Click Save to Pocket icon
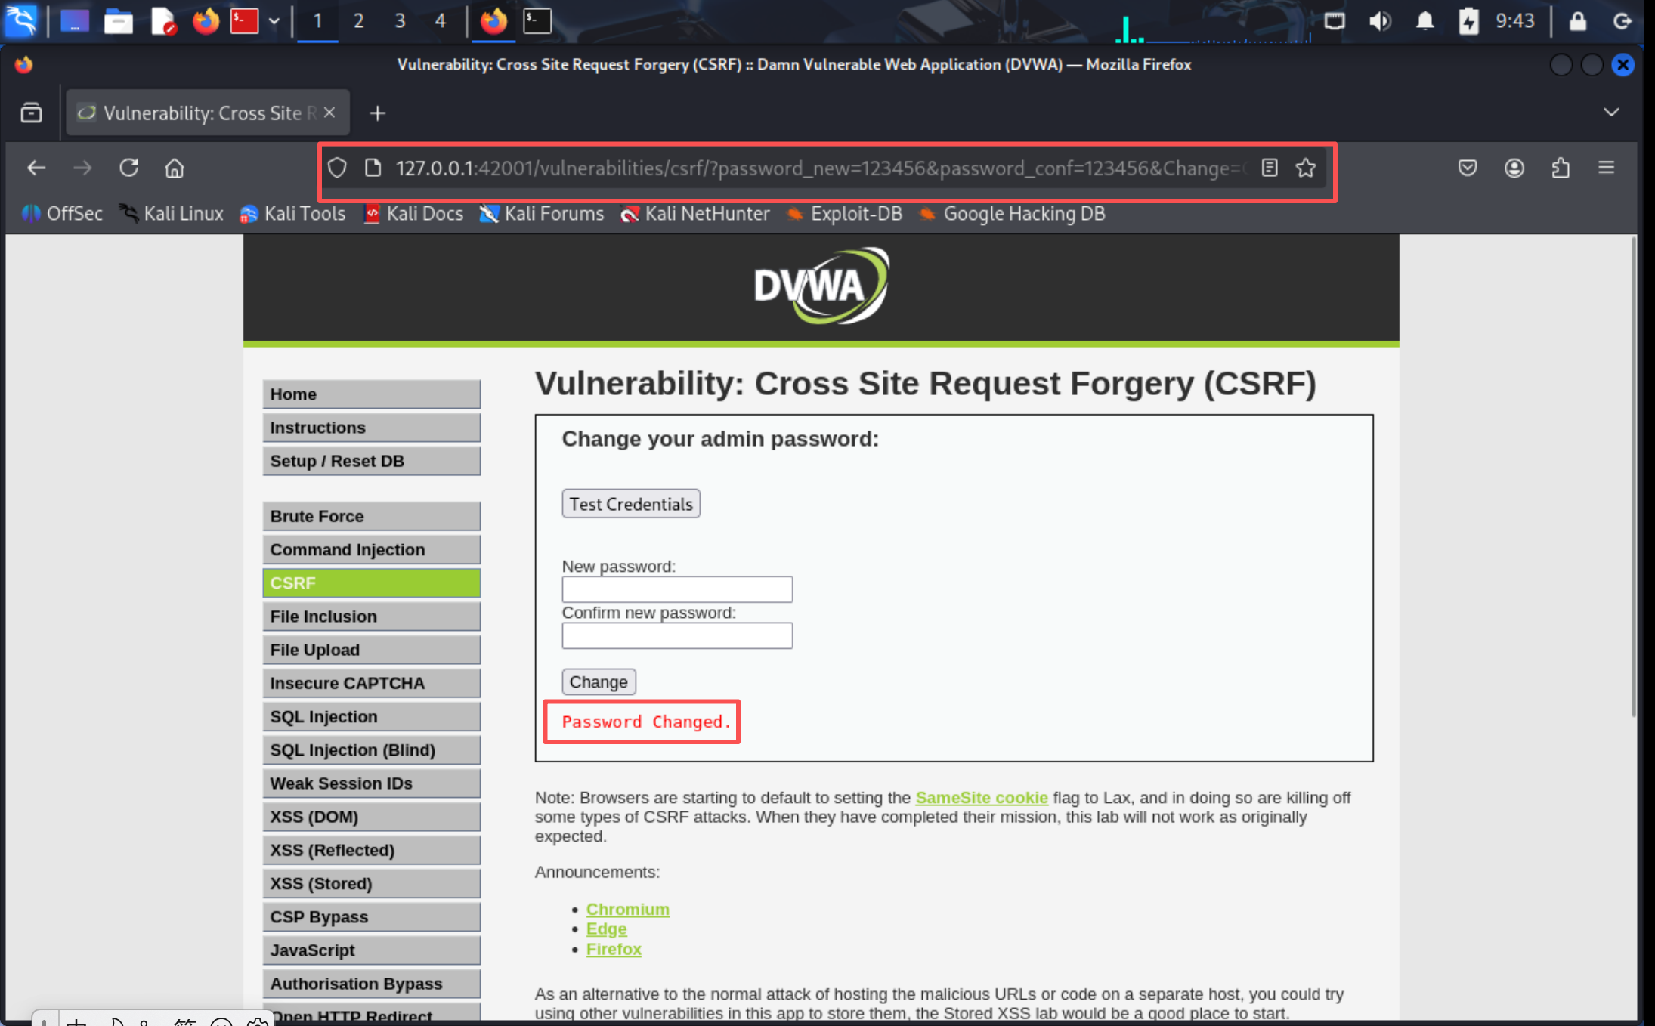 point(1468,168)
